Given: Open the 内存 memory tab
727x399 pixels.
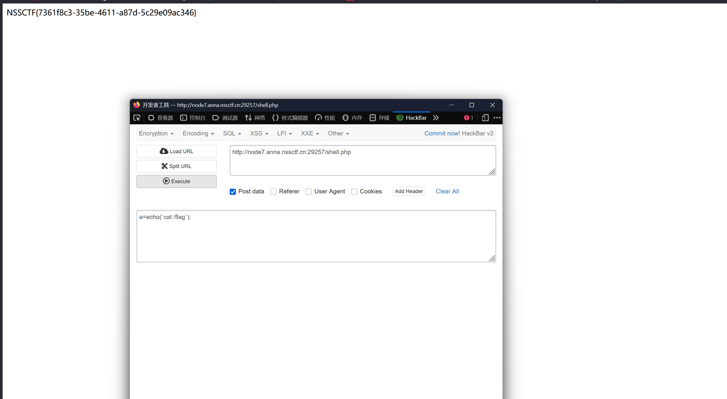Looking at the screenshot, I should pyautogui.click(x=352, y=118).
